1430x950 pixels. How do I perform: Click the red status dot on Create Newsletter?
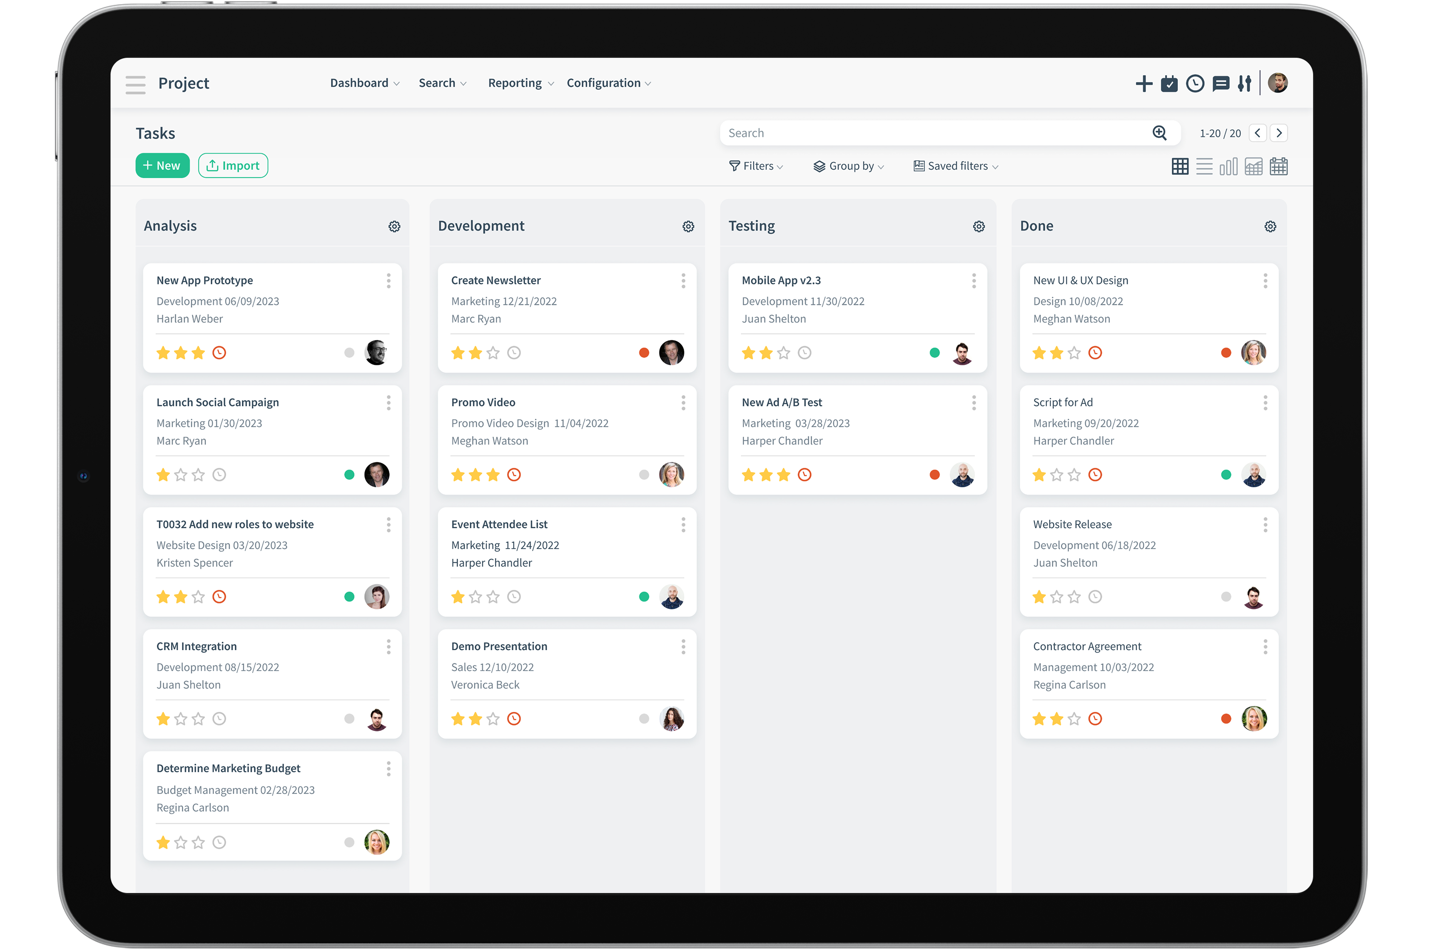pos(644,352)
